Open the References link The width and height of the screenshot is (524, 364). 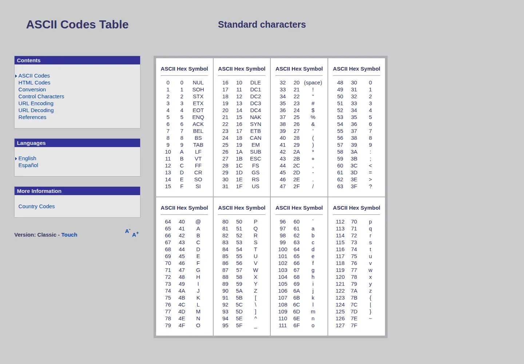point(32,117)
